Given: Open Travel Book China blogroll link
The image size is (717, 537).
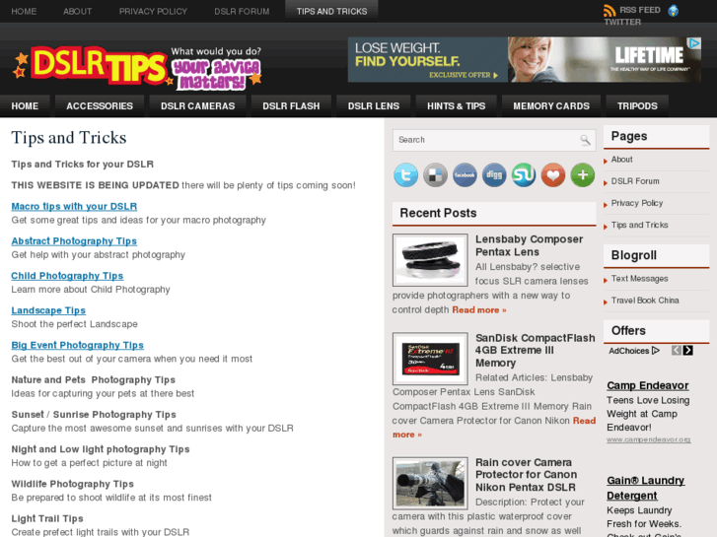Looking at the screenshot, I should 645,301.
